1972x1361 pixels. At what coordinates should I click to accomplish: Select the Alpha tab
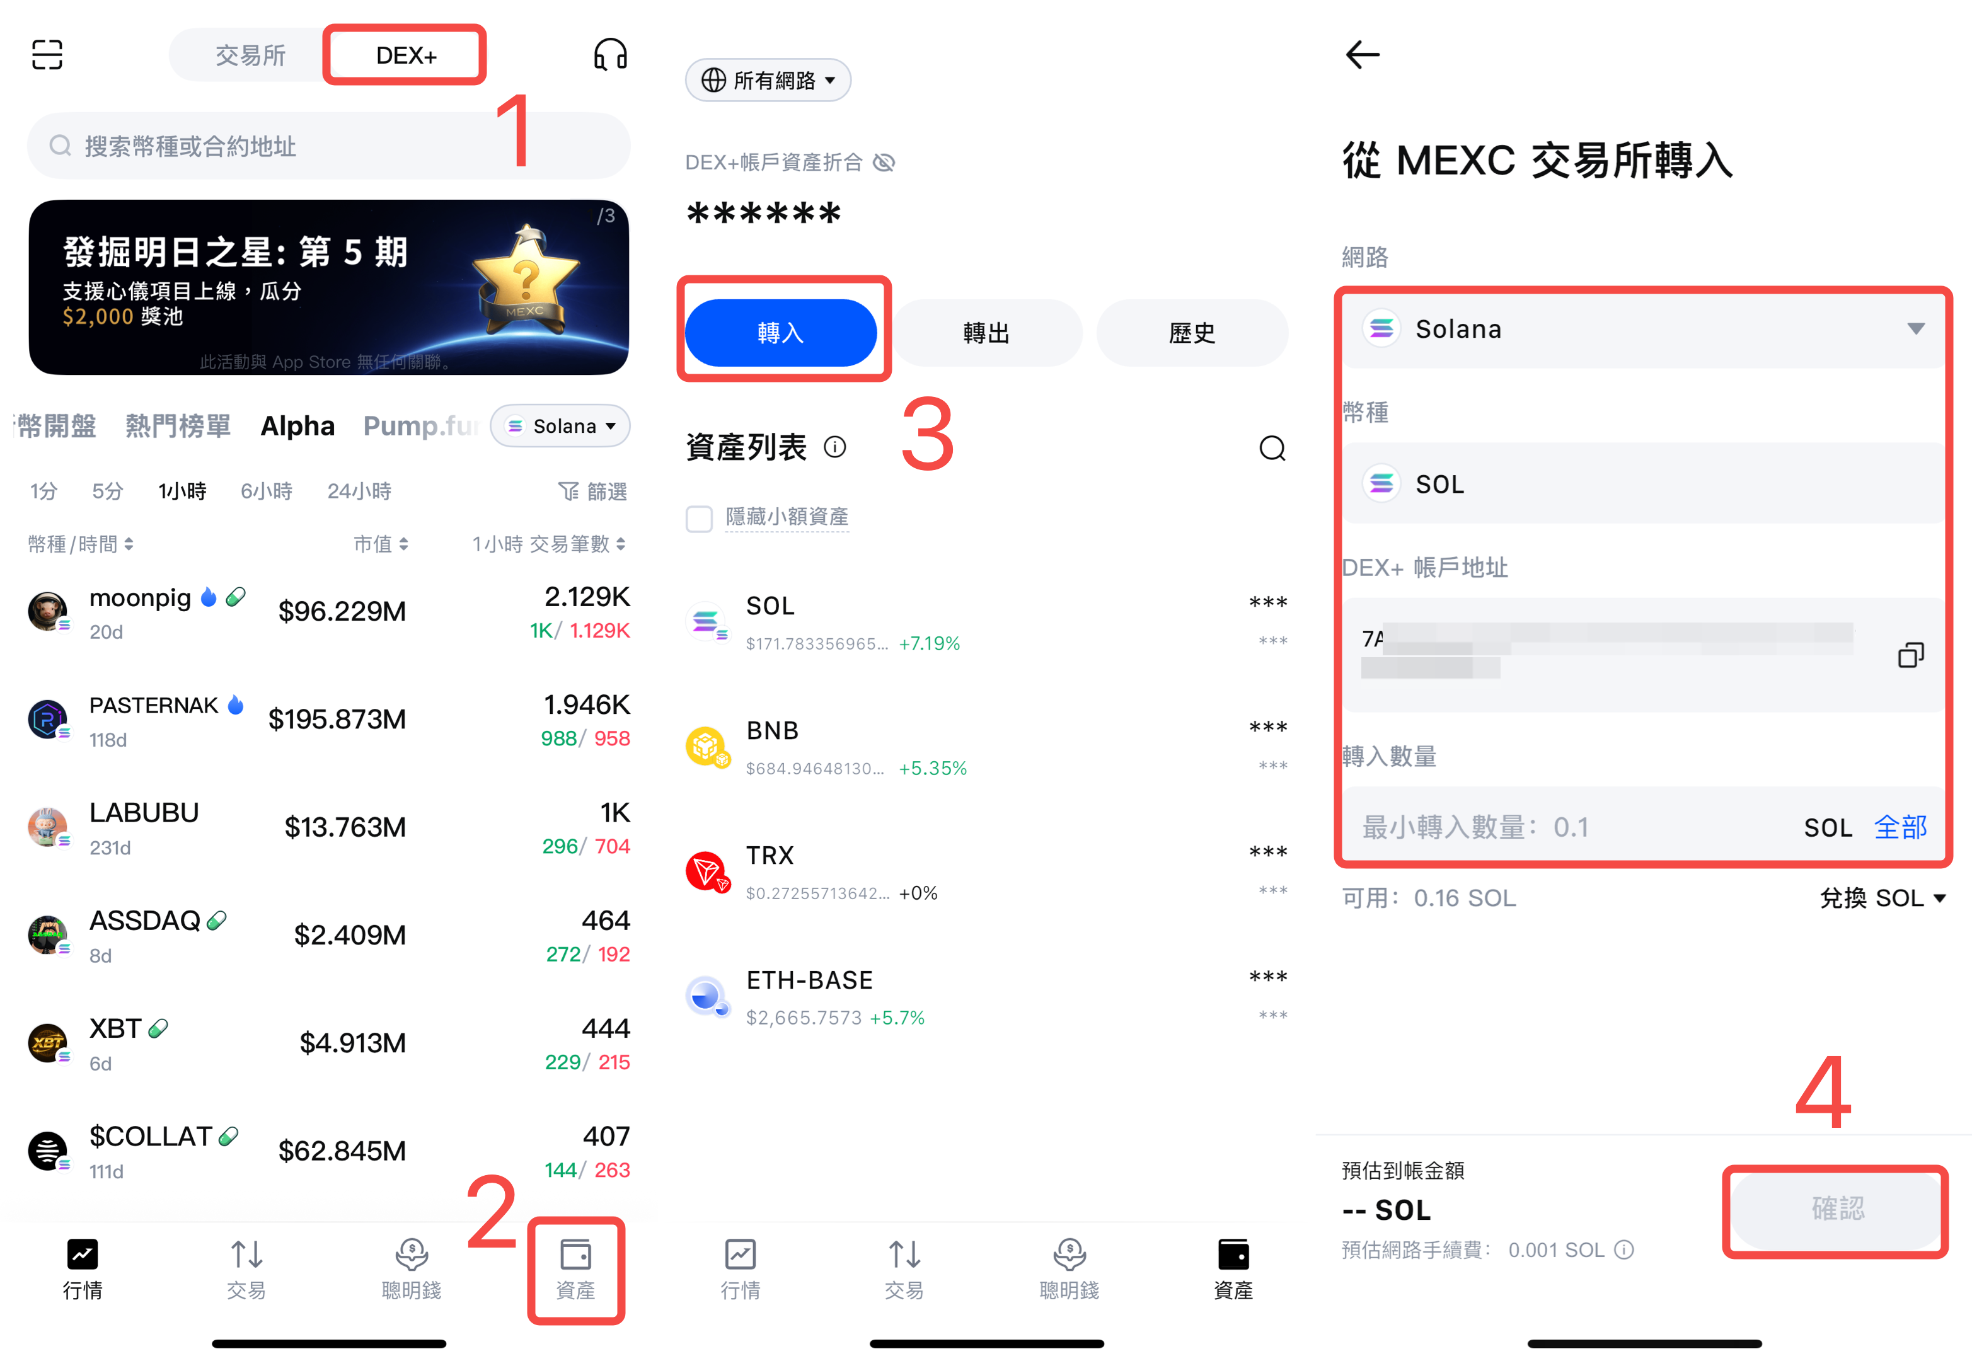(x=297, y=425)
